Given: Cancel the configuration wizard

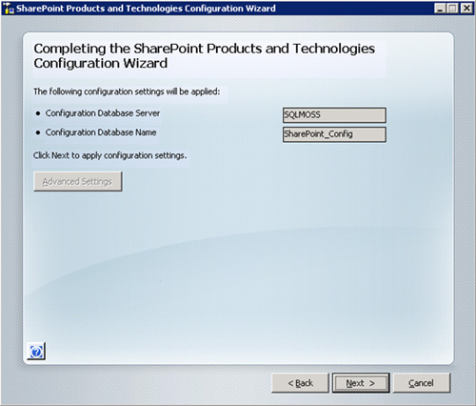Looking at the screenshot, I should click(422, 383).
